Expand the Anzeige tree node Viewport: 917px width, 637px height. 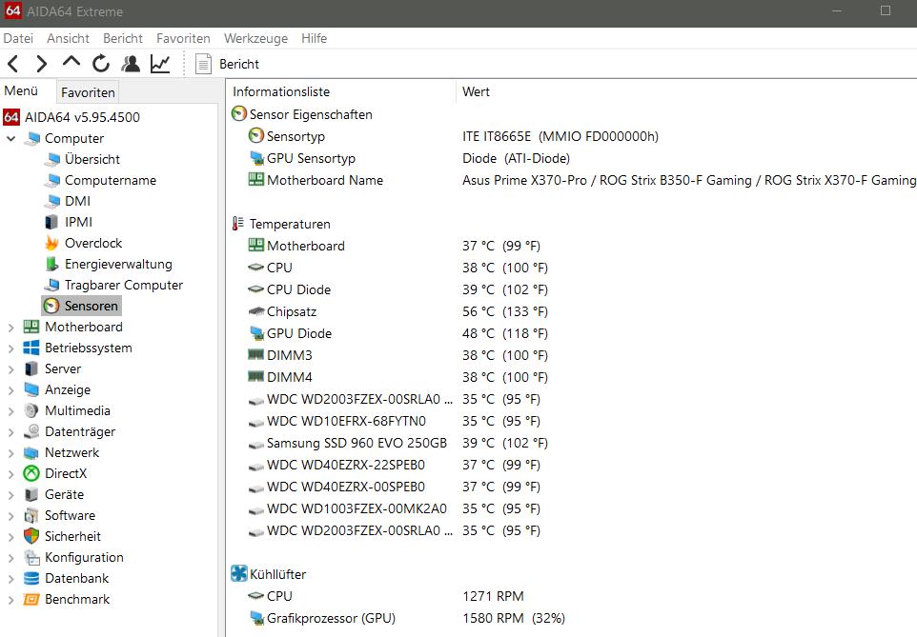[10, 390]
